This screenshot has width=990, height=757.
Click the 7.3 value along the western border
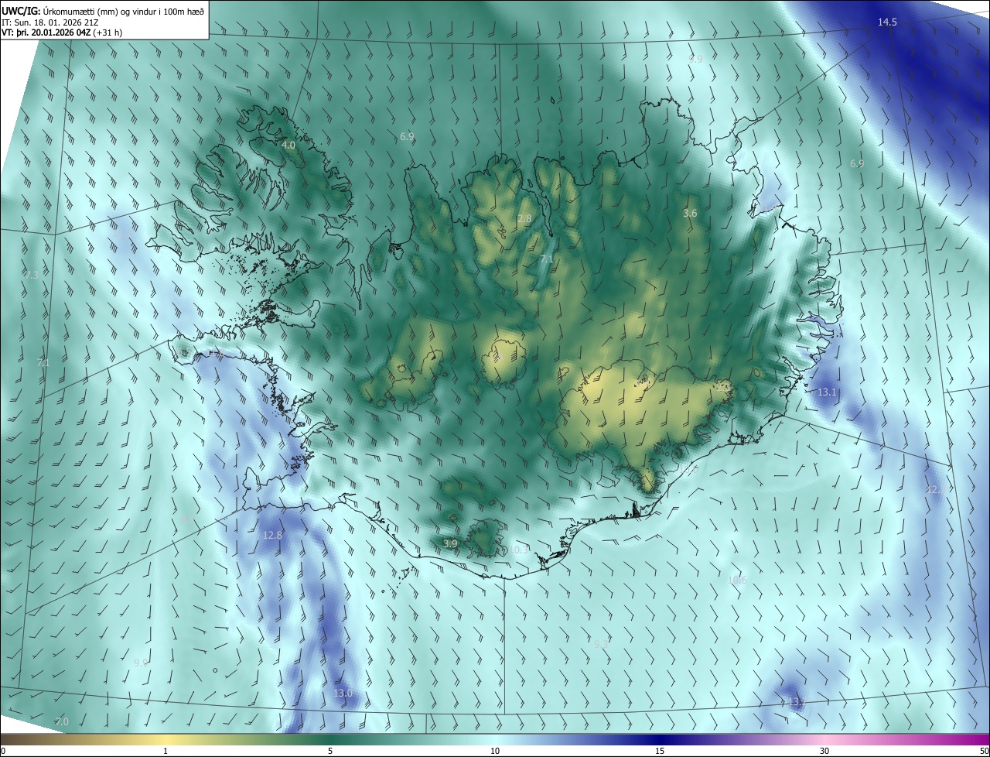point(31,275)
